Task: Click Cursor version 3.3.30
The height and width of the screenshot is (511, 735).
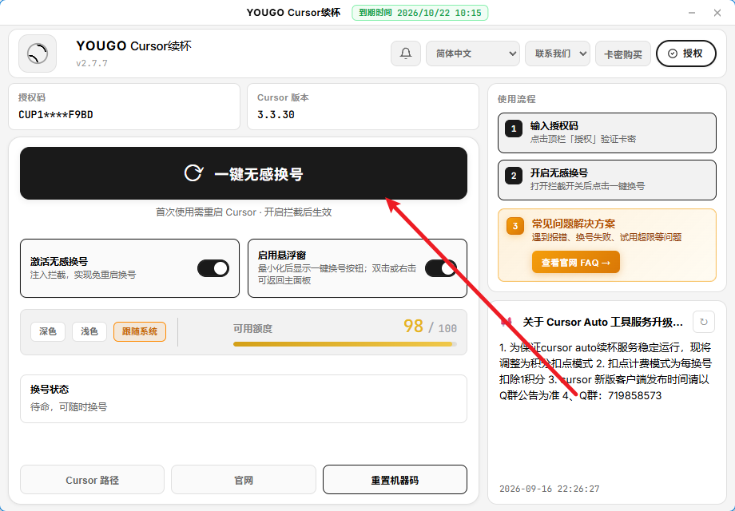Action: [x=276, y=115]
